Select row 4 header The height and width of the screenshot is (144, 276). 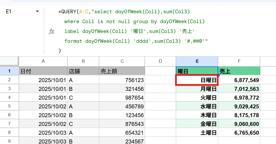click(x=9, y=97)
